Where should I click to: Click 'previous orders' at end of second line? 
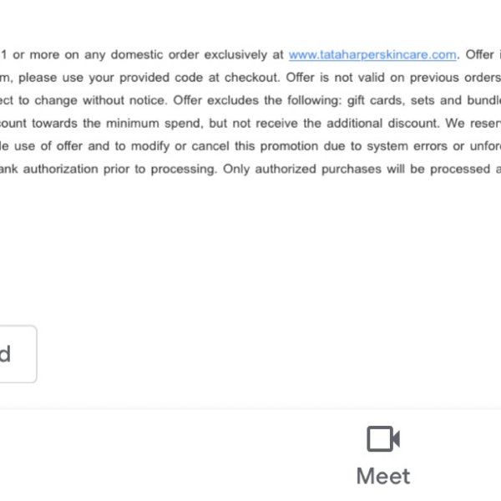coord(455,78)
